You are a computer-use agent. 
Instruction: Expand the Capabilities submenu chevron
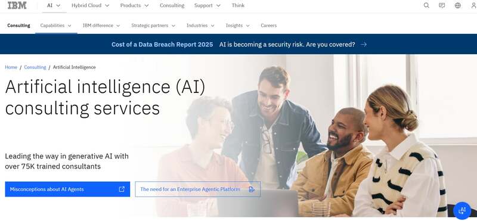(69, 26)
